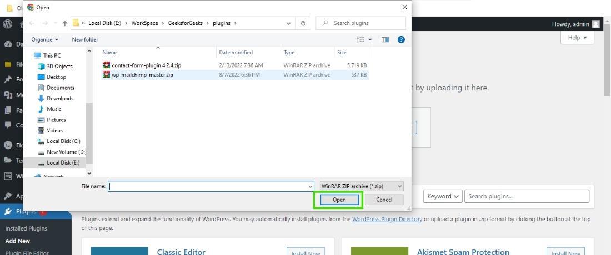Screen dimensions: 611x255
Task: Click GeeksforGeeks in the address path
Action: click(x=186, y=23)
